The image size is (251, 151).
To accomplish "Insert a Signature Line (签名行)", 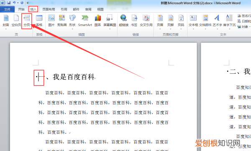I will coord(244,16).
